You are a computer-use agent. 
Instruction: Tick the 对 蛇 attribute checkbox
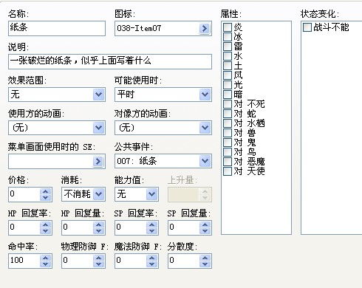[x=228, y=114]
